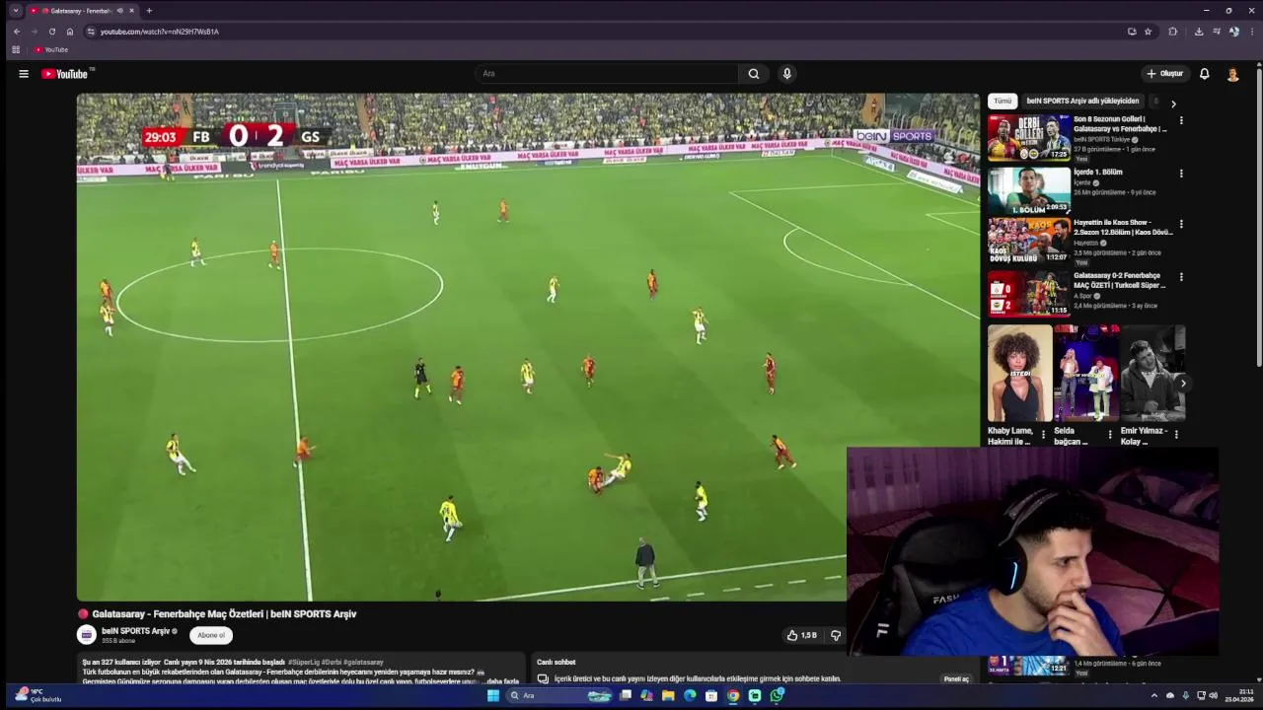The height and width of the screenshot is (710, 1263).
Task: Open Galatasaray 0-2 Fenerbahçe MAÇ ÖZETİ thumbnail
Action: (x=1029, y=293)
